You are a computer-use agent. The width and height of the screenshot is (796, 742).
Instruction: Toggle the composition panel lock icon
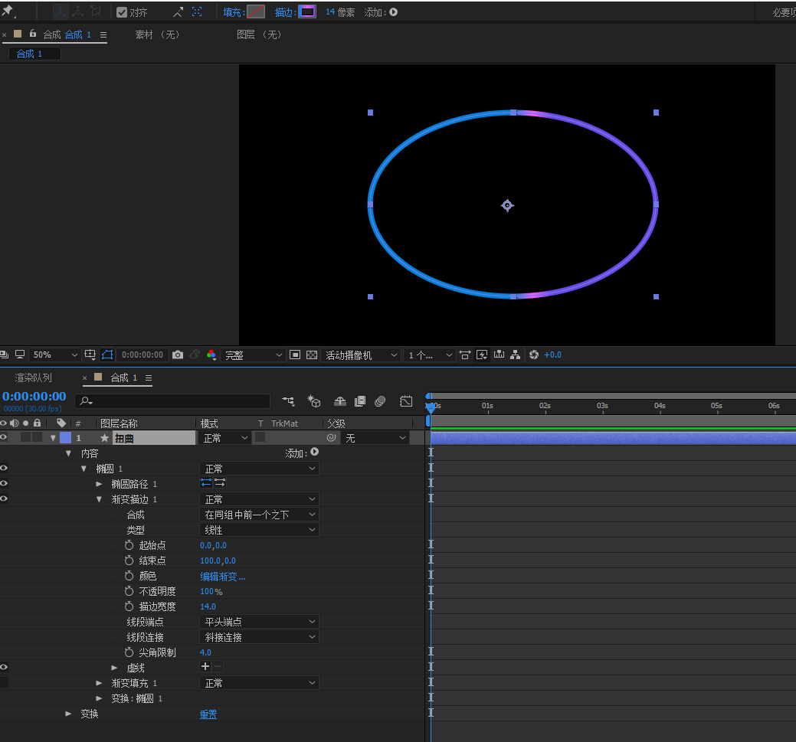(33, 34)
